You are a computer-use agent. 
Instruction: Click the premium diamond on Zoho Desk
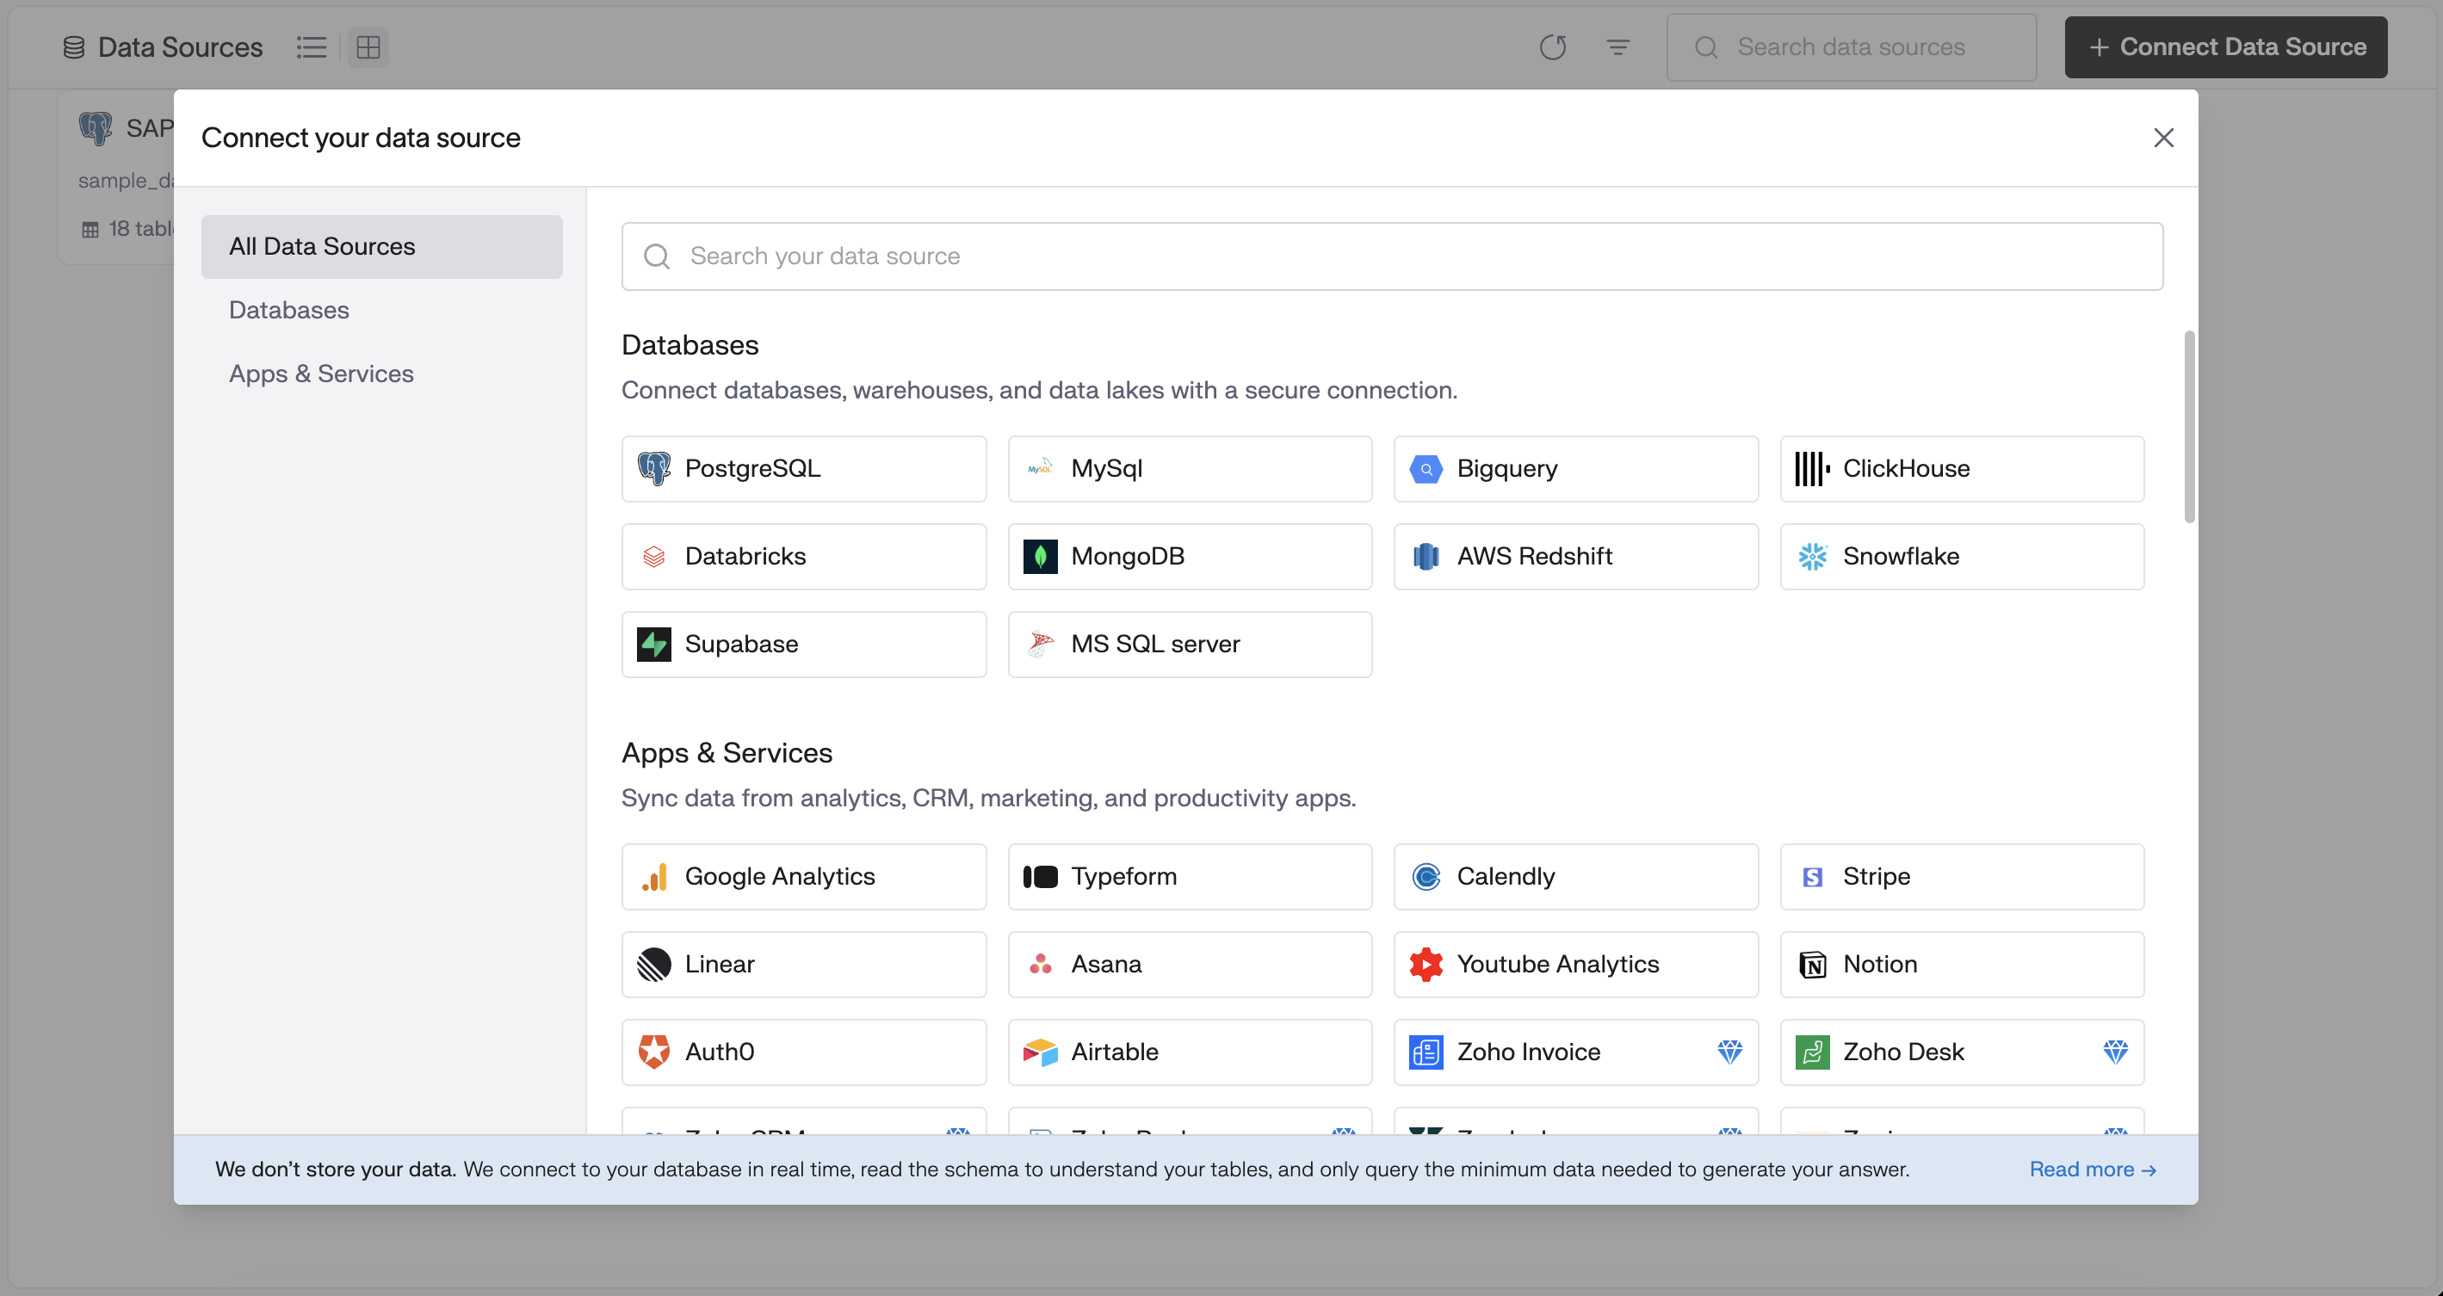pos(2115,1052)
